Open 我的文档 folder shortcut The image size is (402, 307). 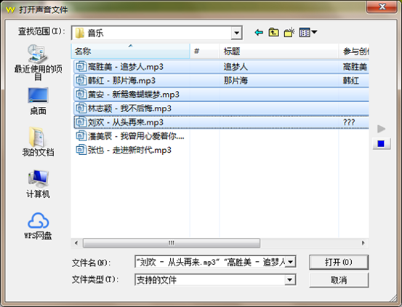coord(38,142)
